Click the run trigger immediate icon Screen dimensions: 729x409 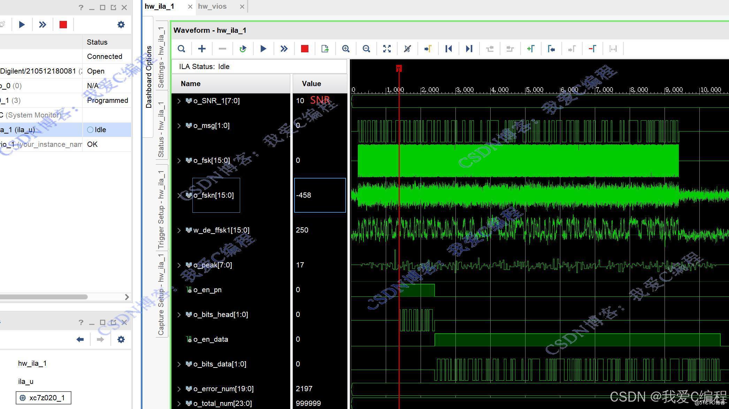(x=284, y=49)
